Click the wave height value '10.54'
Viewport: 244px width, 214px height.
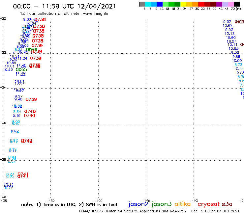click(232, 41)
